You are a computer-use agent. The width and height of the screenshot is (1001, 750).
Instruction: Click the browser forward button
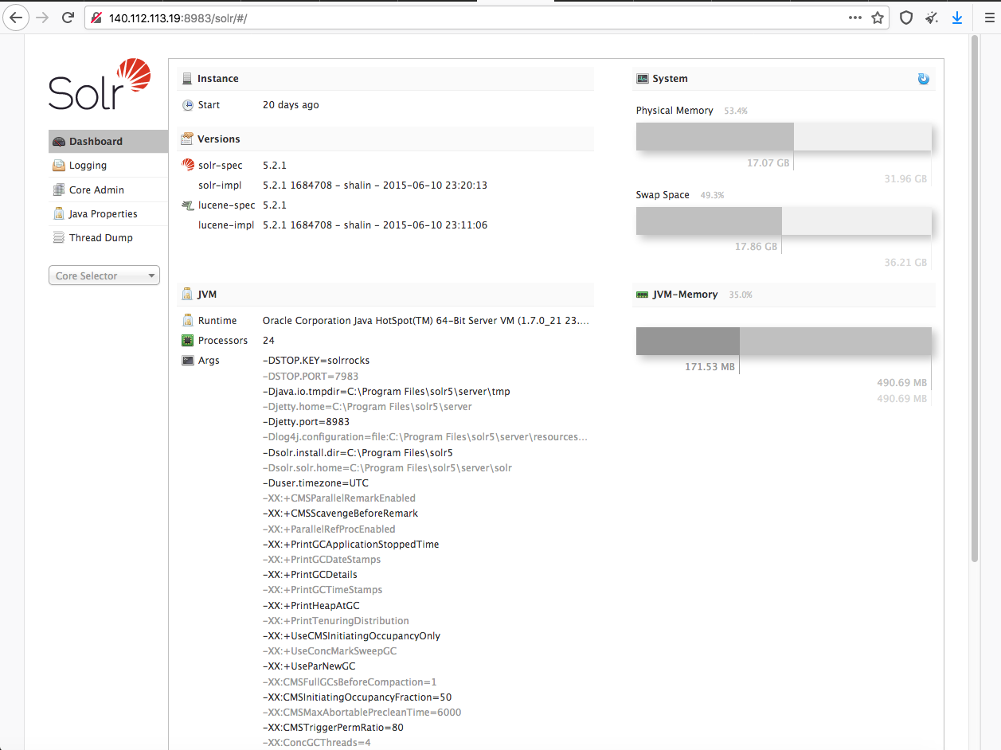click(41, 18)
